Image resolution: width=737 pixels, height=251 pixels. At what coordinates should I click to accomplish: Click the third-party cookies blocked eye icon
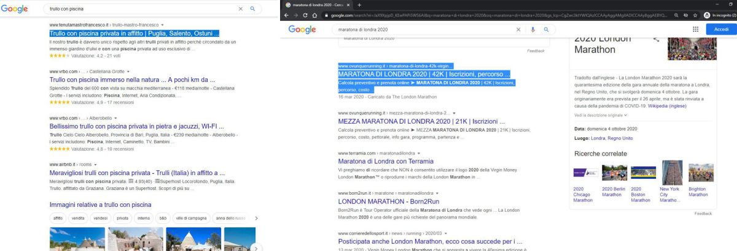pyautogui.click(x=685, y=14)
